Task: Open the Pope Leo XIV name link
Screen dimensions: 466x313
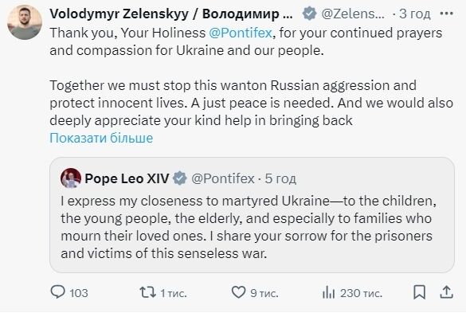Action: click(x=127, y=178)
